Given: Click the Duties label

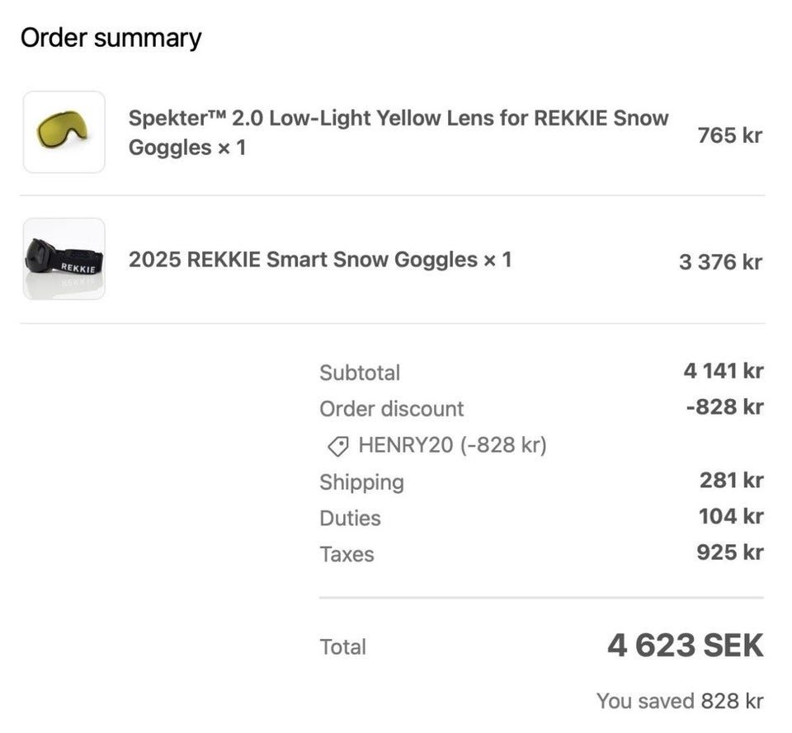Looking at the screenshot, I should [x=350, y=519].
